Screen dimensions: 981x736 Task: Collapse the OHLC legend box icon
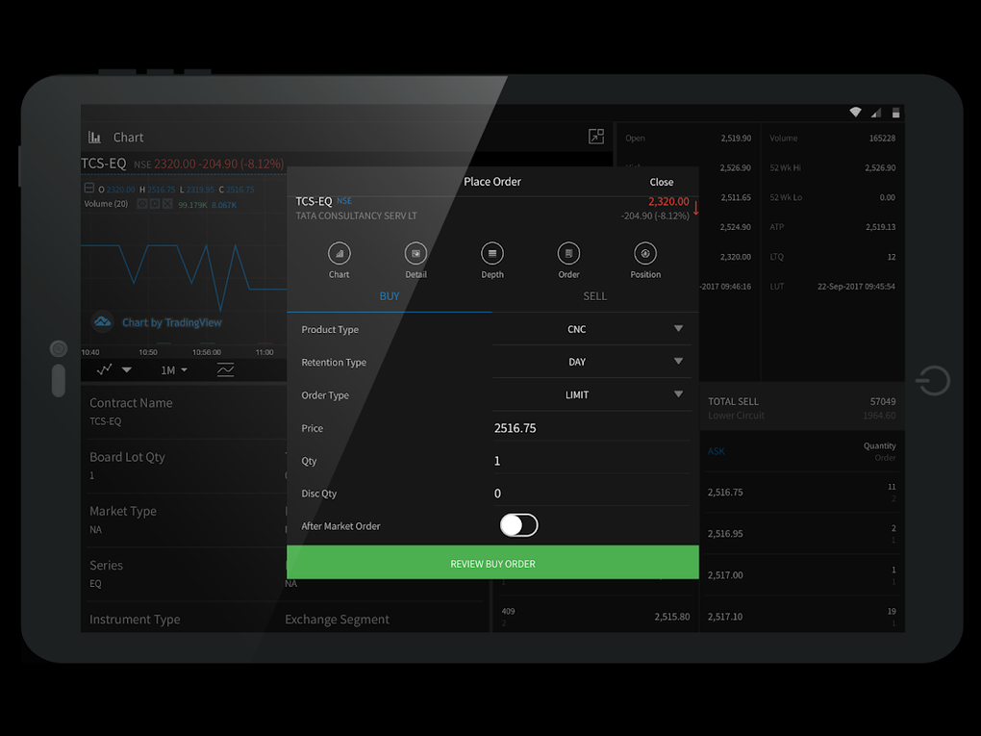[x=88, y=188]
